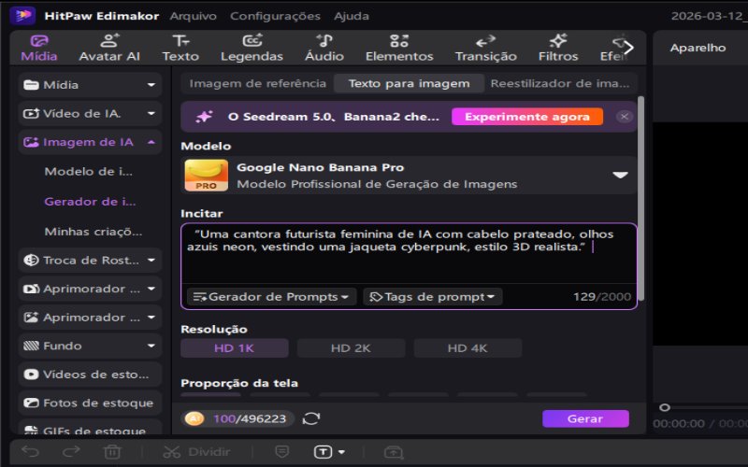748x467 pixels.
Task: Click inside the Incitar prompt text field
Action: [409, 262]
